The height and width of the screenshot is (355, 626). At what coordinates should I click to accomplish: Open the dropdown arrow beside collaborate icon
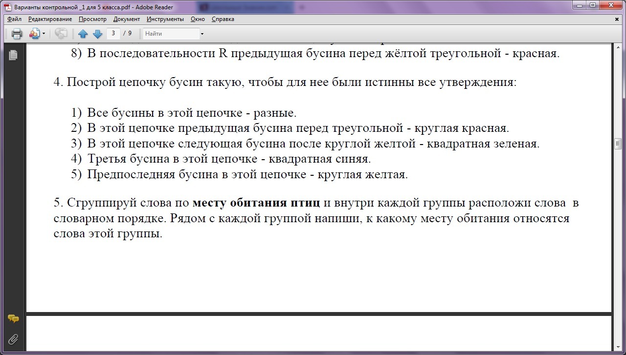tap(44, 34)
